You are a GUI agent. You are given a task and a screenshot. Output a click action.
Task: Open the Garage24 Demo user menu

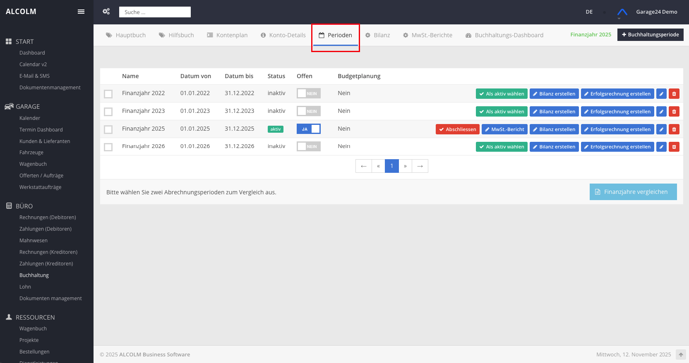(x=656, y=12)
